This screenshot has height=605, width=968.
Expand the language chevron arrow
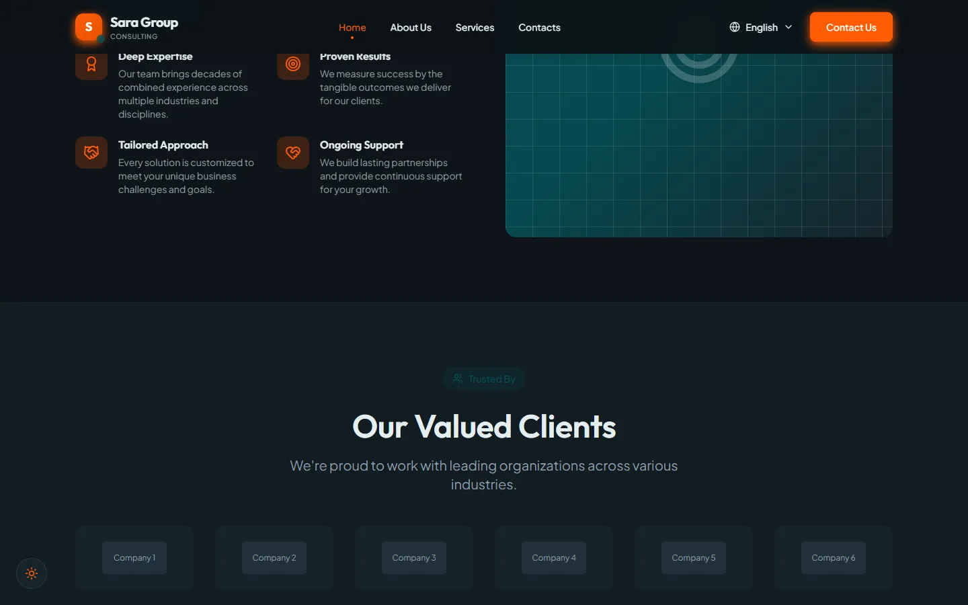789,27
